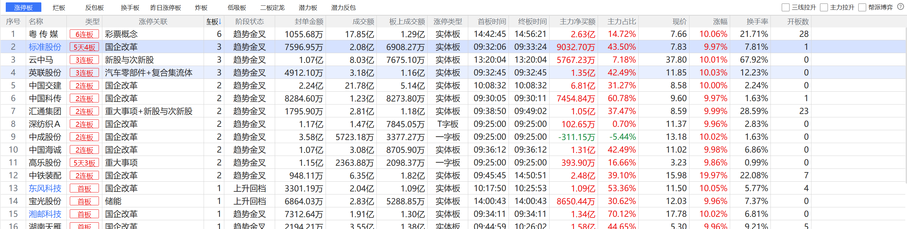Image resolution: width=907 pixels, height=229 pixels.
Task: Click the 6连板 badge for 粤传媒
Action: click(x=84, y=35)
